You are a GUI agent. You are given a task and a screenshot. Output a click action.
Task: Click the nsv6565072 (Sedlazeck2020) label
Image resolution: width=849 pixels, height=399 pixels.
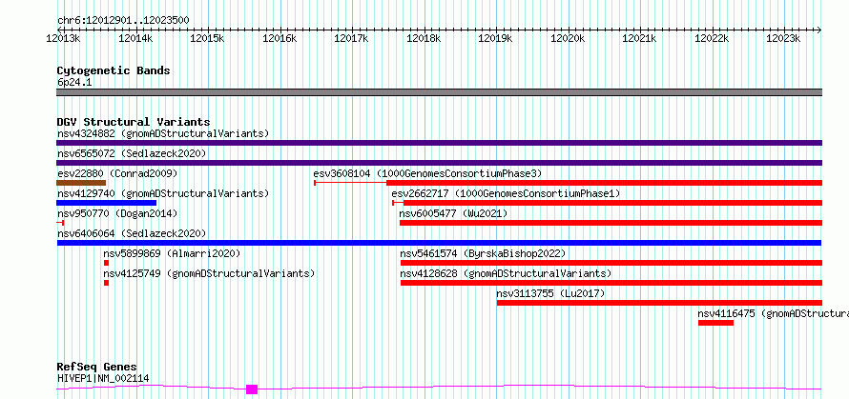(x=132, y=153)
